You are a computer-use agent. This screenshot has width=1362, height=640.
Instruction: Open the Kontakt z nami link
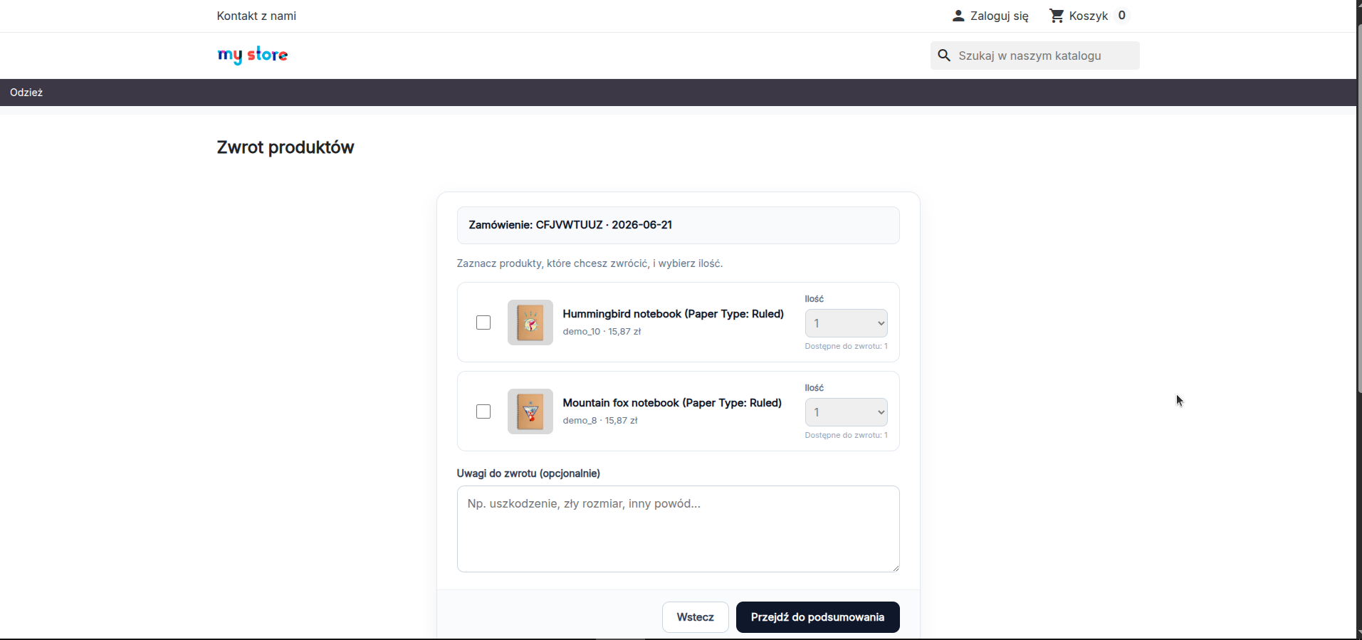coord(256,16)
